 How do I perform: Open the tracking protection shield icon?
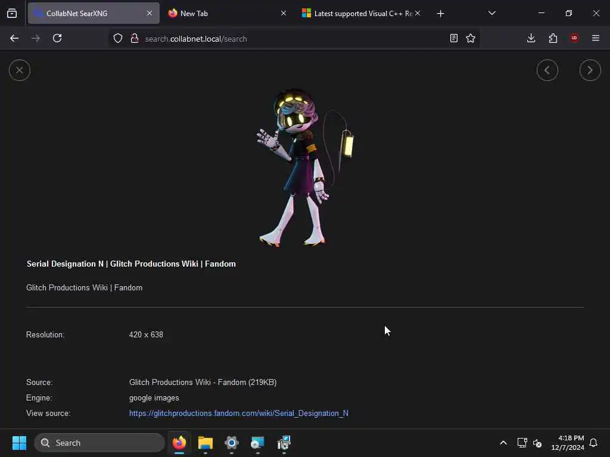point(118,39)
